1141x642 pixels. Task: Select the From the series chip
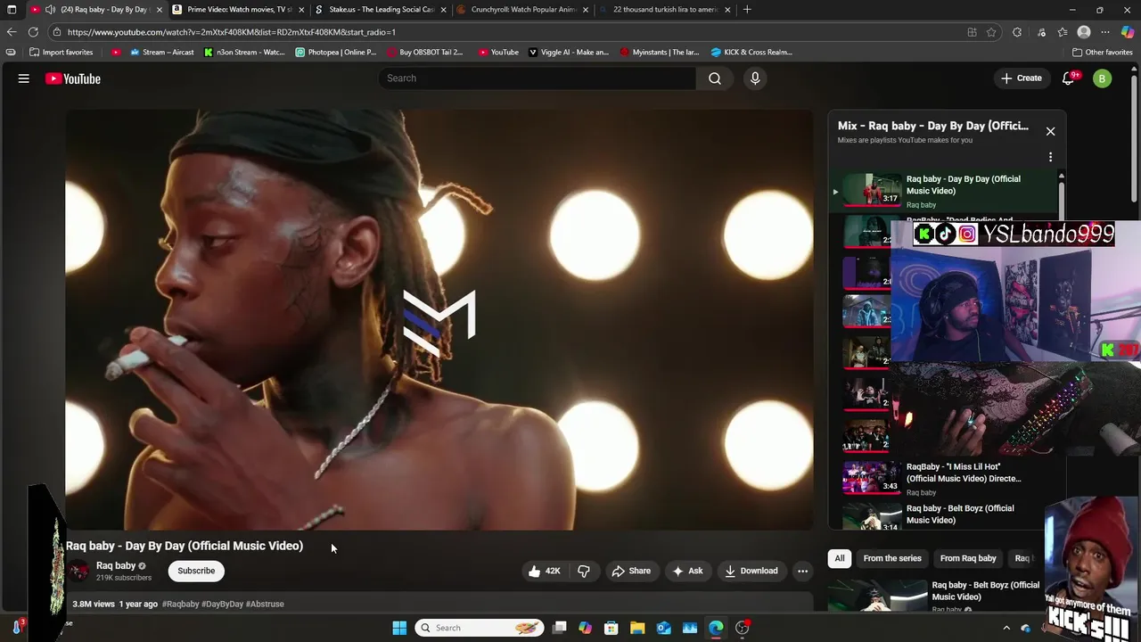(x=892, y=558)
